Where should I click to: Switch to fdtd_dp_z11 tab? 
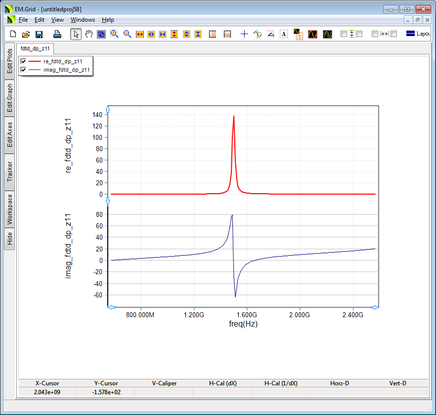[x=35, y=49]
